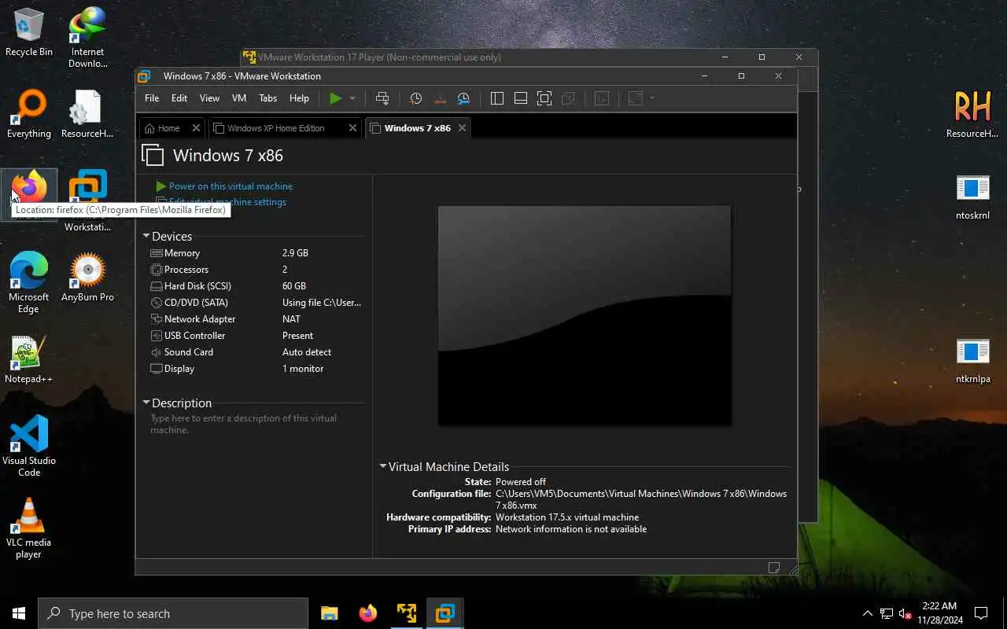This screenshot has height=629, width=1007.
Task: Click the message log status bar icon
Action: [x=774, y=568]
